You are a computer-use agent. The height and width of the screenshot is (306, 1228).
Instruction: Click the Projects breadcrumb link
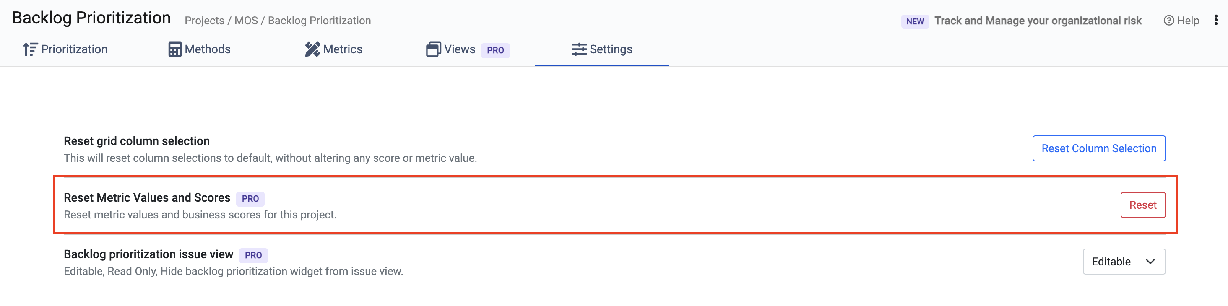[204, 21]
